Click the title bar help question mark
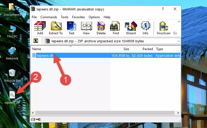The width and height of the screenshot is (207, 128). coord(163,9)
